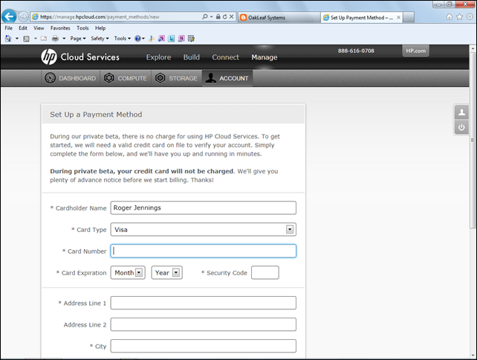
Task: Switch to the OakLeaf Systems tab
Action: [279, 18]
